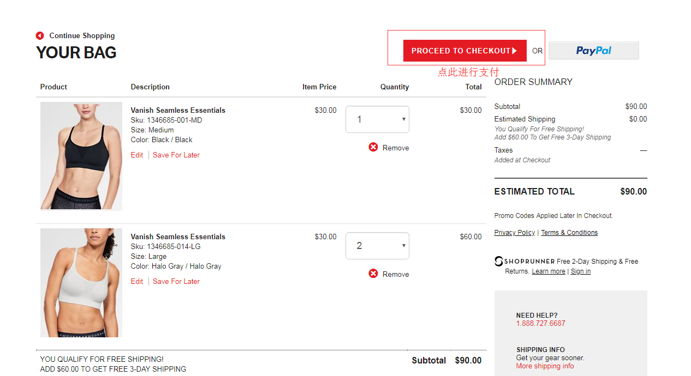This screenshot has height=376, width=691.
Task: Click remove X icon for Halo Gray item
Action: [373, 274]
